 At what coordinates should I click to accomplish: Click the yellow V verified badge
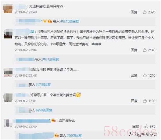pos(45,21)
